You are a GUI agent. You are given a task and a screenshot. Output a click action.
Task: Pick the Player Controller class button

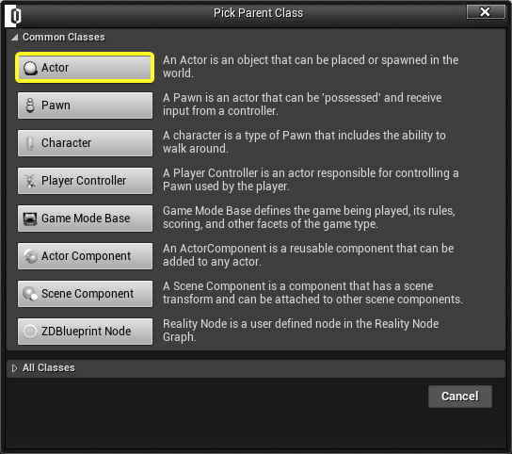click(x=86, y=181)
